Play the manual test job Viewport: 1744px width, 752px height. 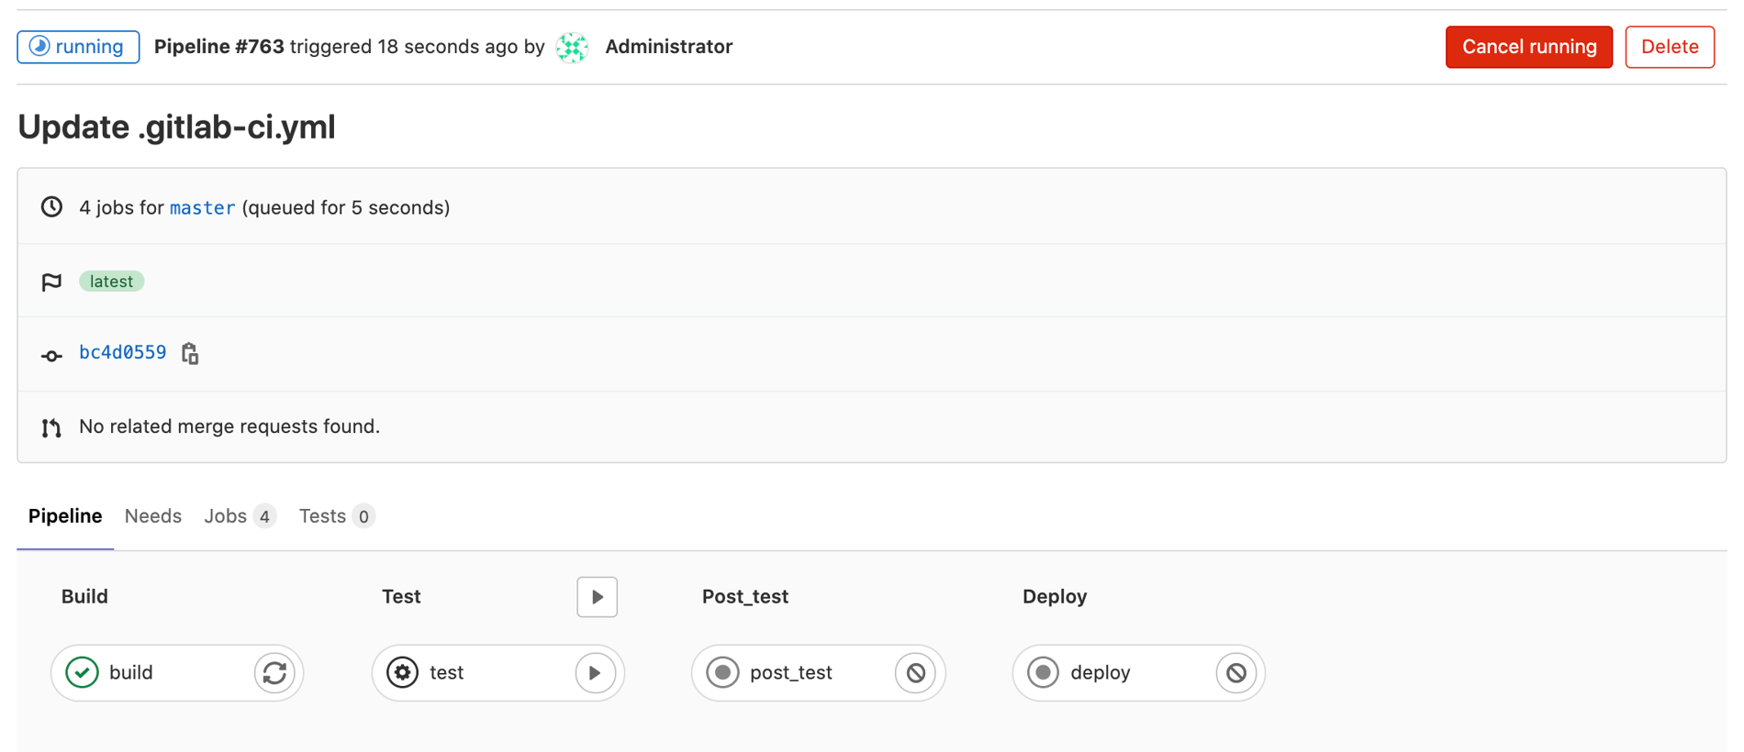(595, 673)
